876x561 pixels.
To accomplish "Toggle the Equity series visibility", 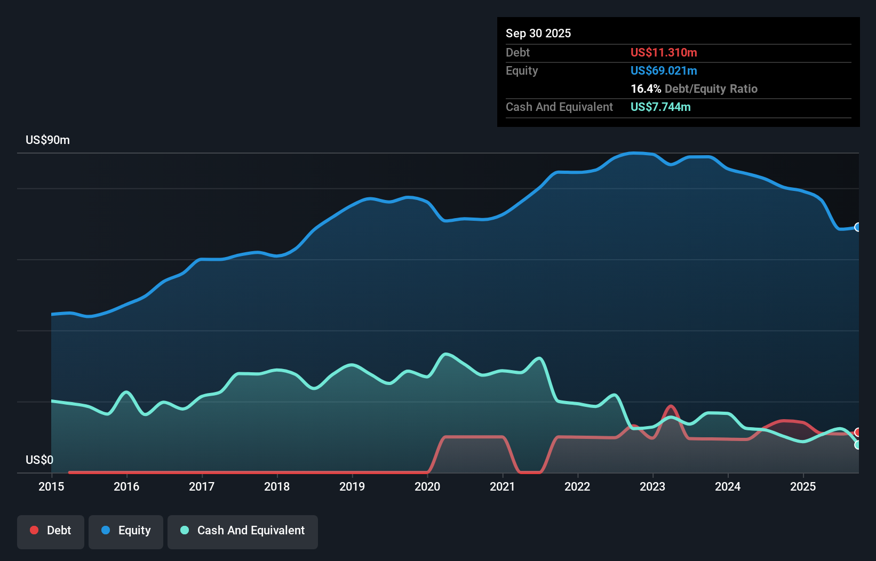I will click(x=125, y=530).
